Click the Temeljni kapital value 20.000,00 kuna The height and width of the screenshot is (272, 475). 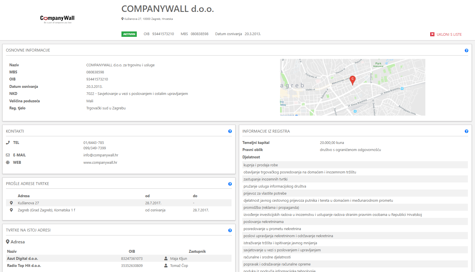tap(332, 143)
